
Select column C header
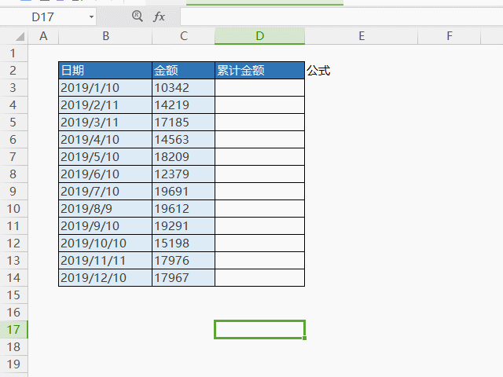[x=183, y=36]
